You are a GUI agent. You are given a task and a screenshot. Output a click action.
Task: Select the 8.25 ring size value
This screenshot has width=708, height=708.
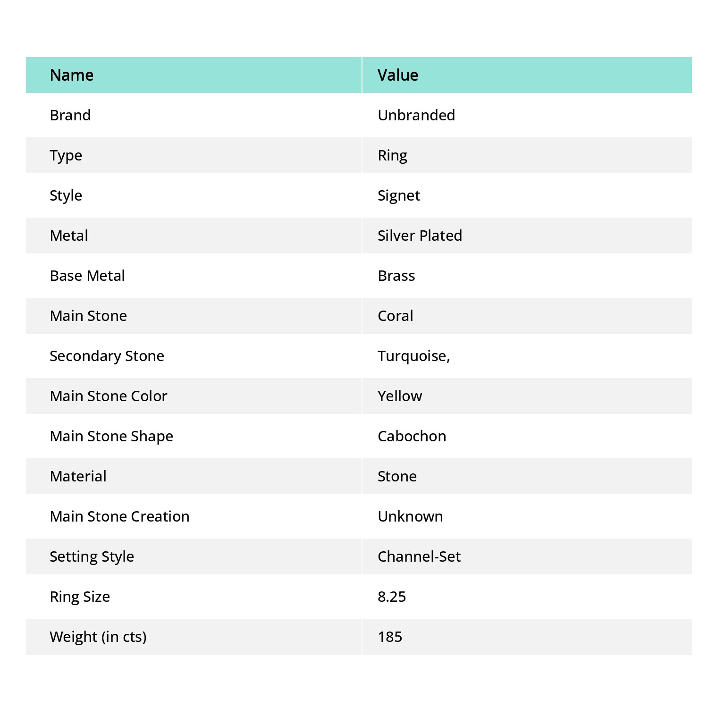(x=392, y=597)
